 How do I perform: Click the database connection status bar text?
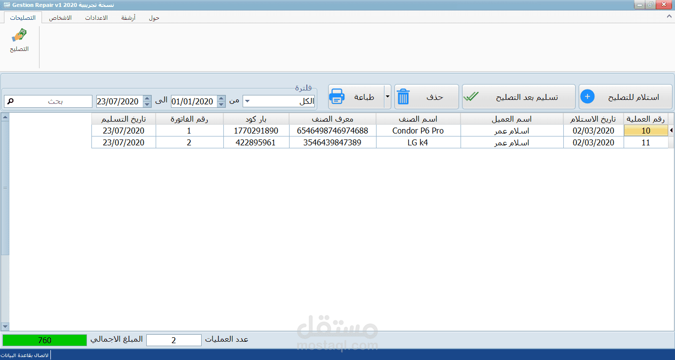[25, 356]
